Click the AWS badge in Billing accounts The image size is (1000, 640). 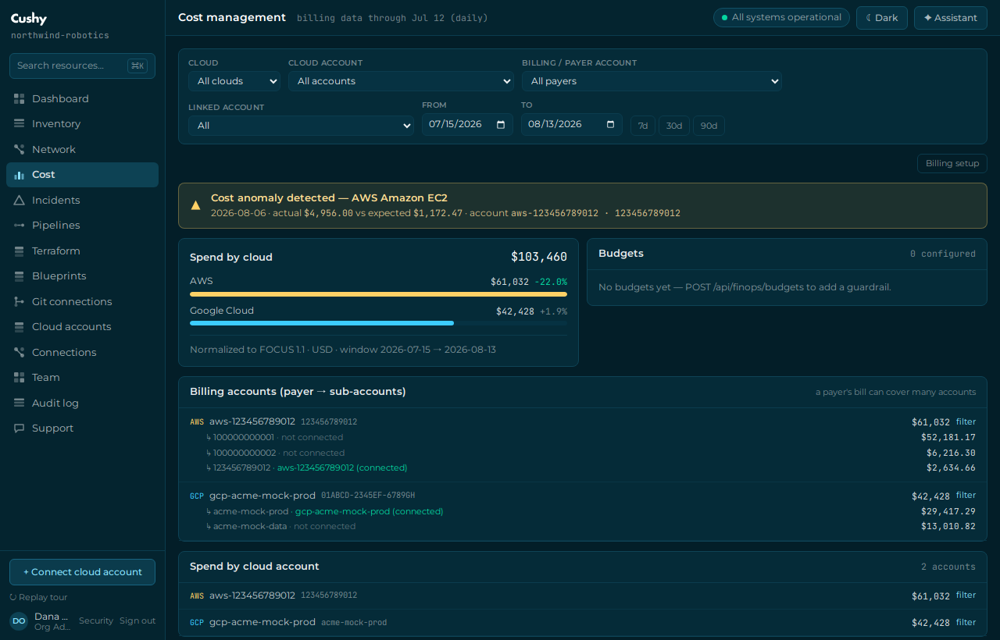pyautogui.click(x=197, y=422)
